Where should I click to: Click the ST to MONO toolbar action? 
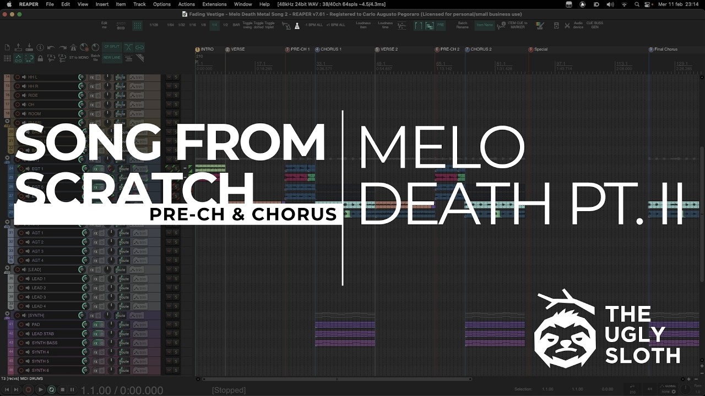click(x=79, y=58)
